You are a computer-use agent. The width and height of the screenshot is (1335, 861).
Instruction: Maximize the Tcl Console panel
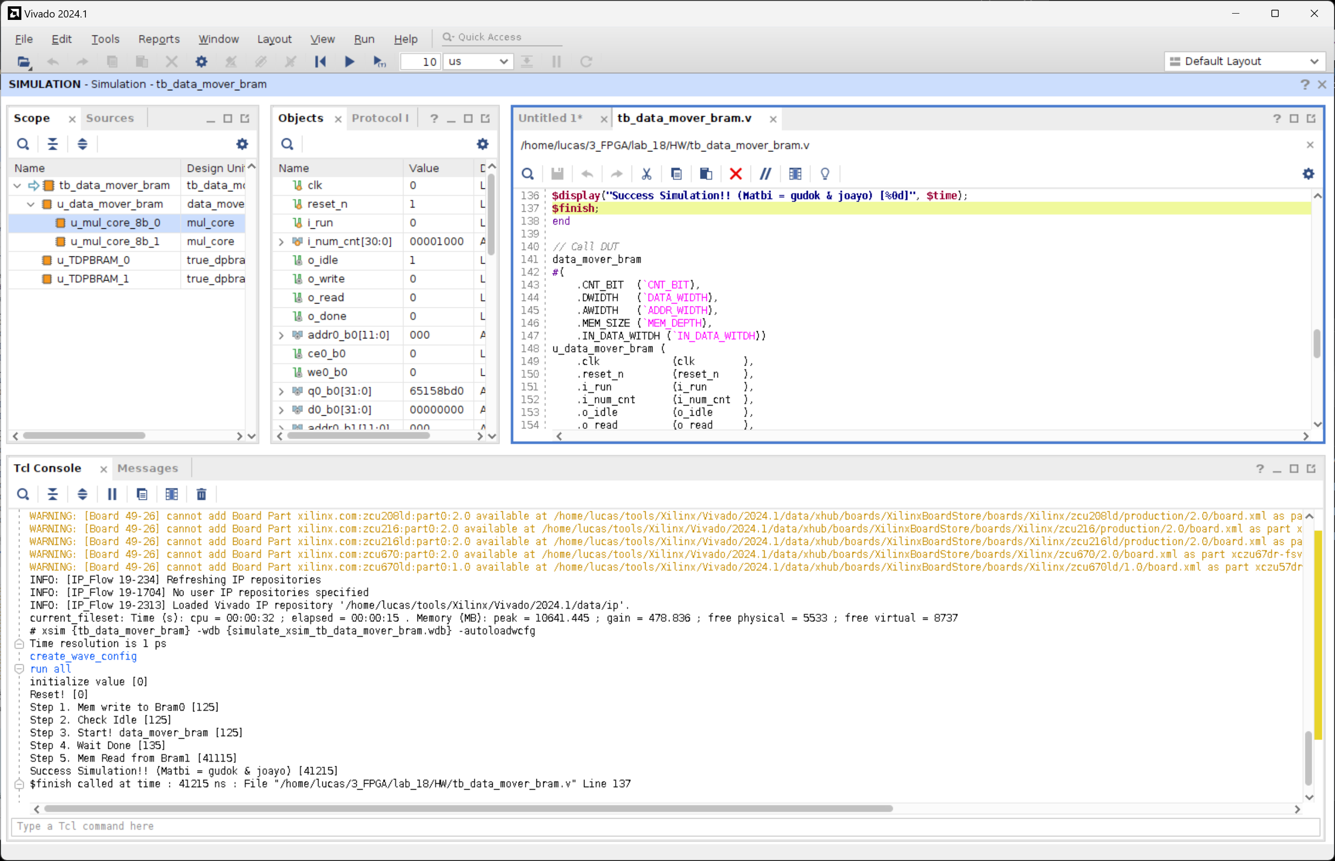1294,469
